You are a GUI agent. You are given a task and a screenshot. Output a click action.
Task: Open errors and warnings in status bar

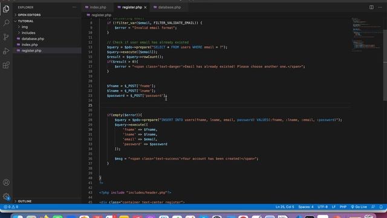click(11, 207)
